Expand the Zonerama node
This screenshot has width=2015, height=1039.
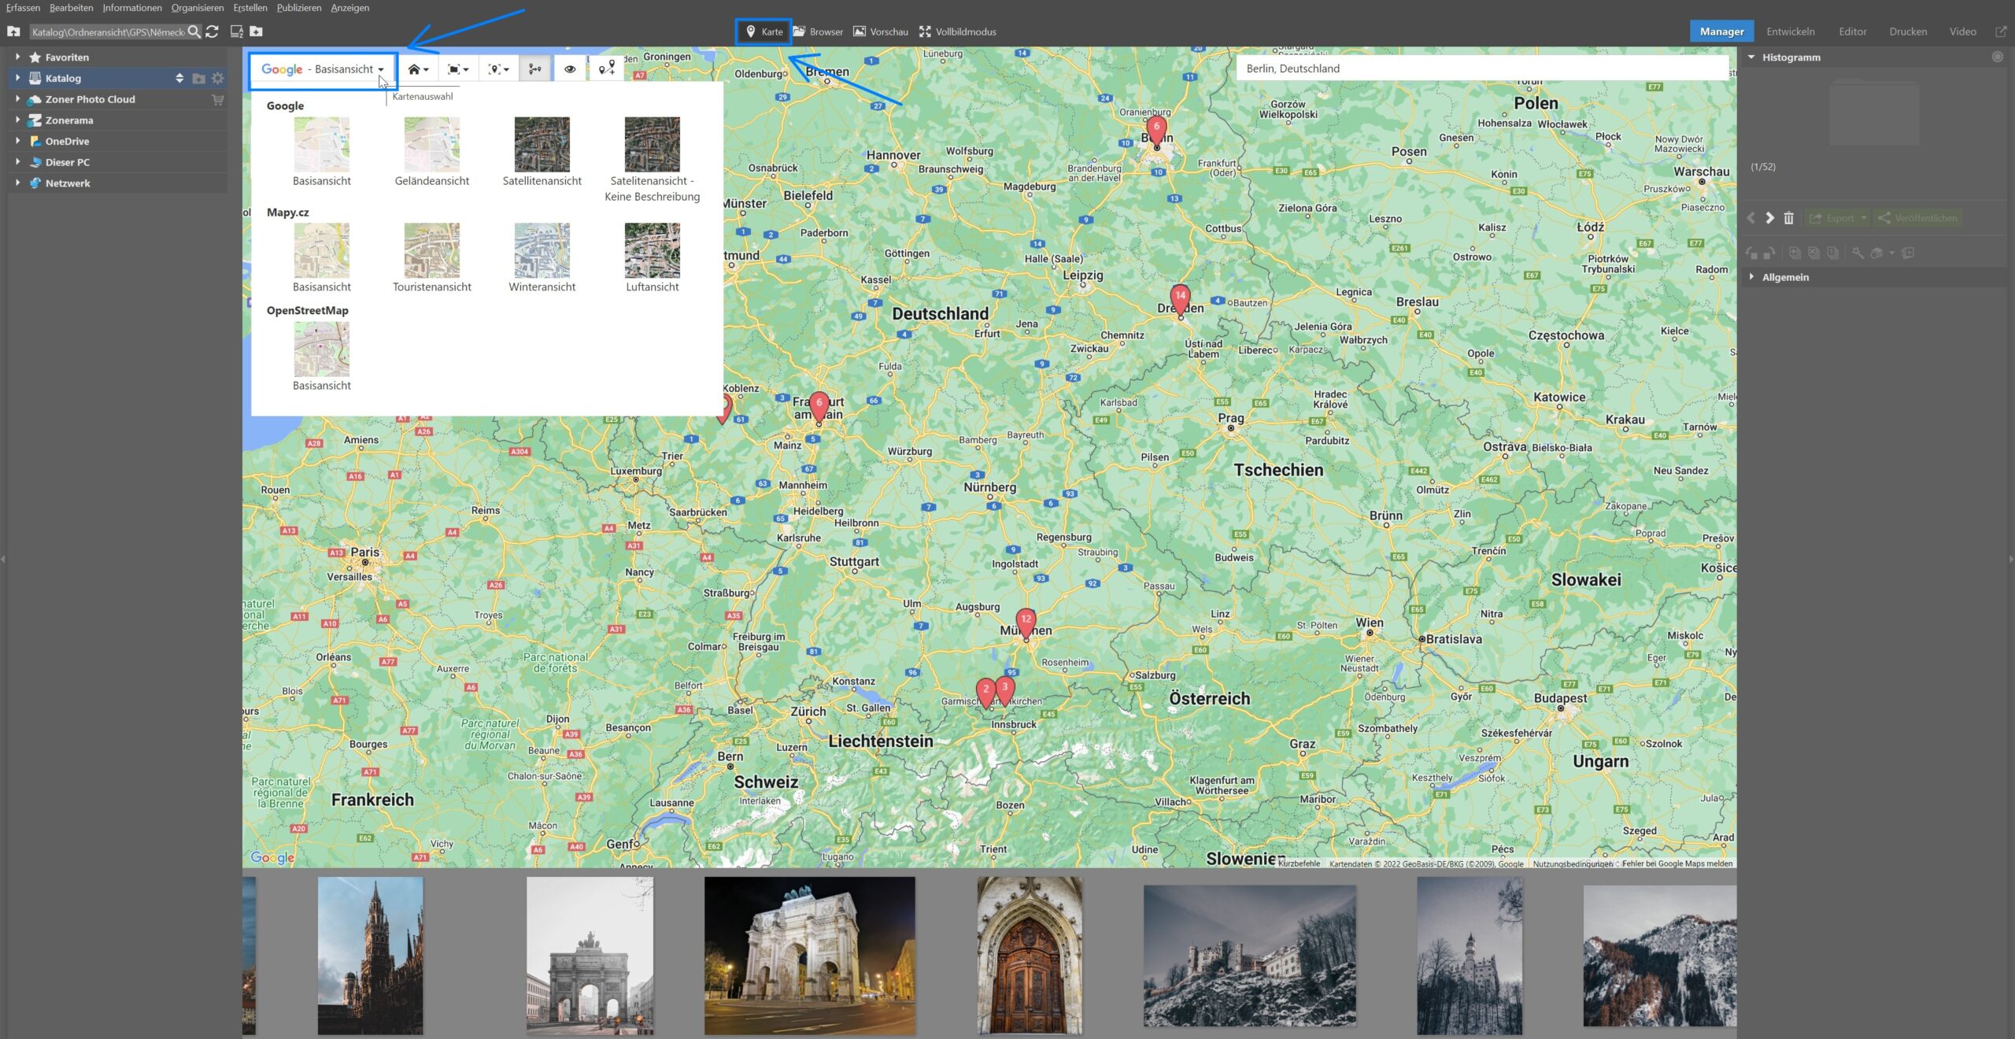(17, 120)
